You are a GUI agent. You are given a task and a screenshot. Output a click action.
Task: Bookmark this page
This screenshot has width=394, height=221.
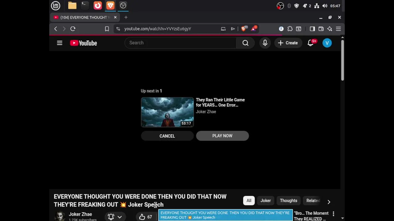pos(107,29)
